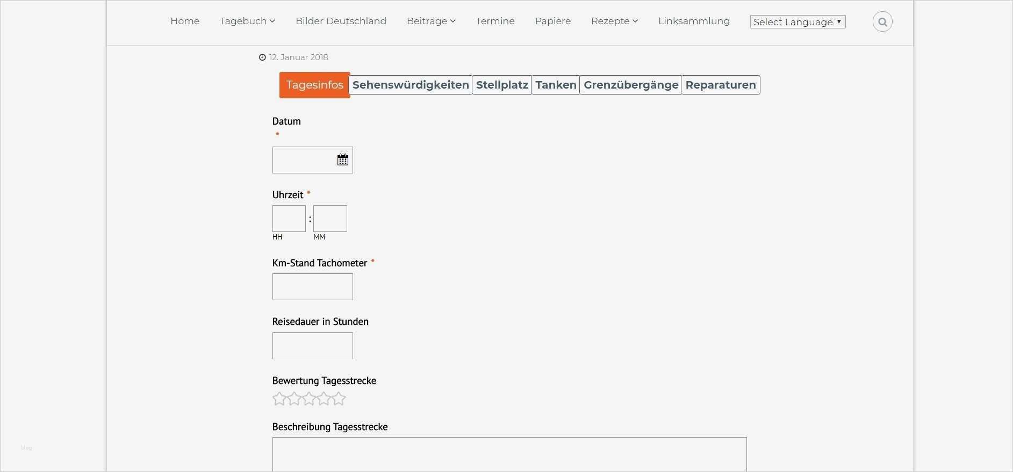Expand the Beiträge menu

click(431, 21)
